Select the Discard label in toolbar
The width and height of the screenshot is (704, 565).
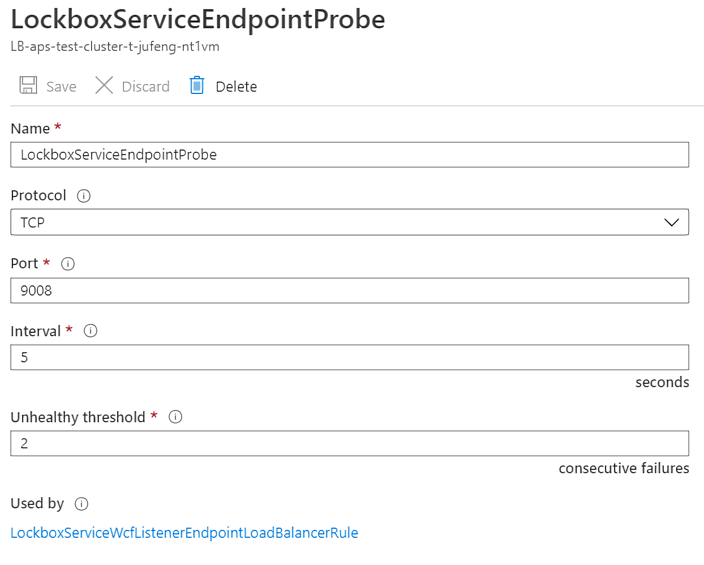click(x=145, y=87)
